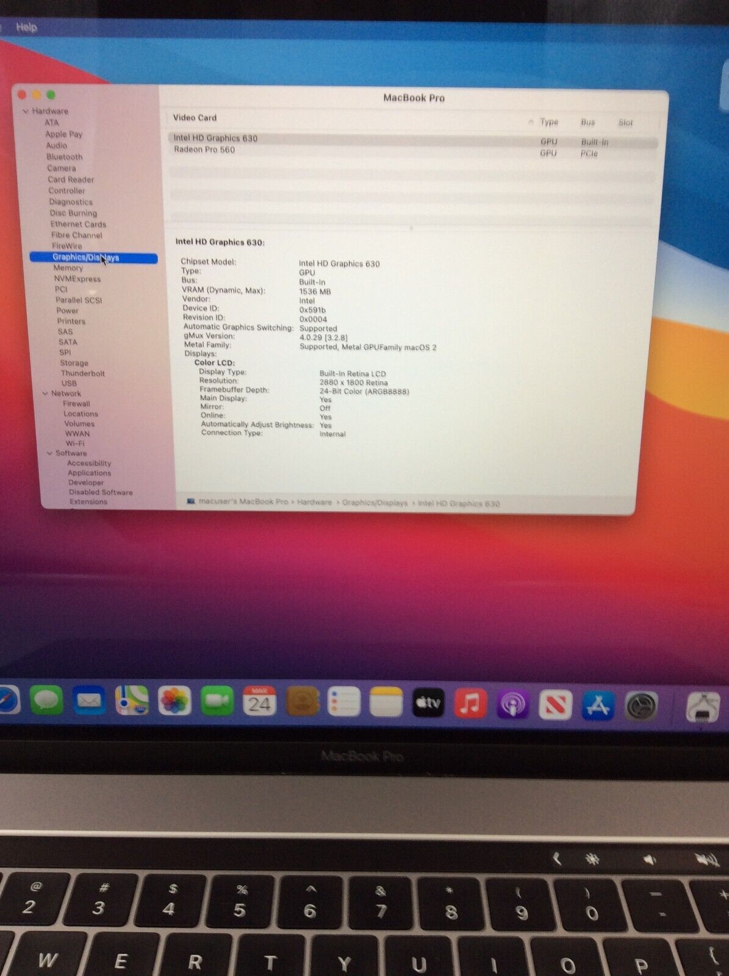Open System Preferences in dock

click(x=641, y=706)
